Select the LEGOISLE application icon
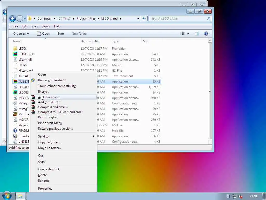266x200 pixels. coord(15,92)
